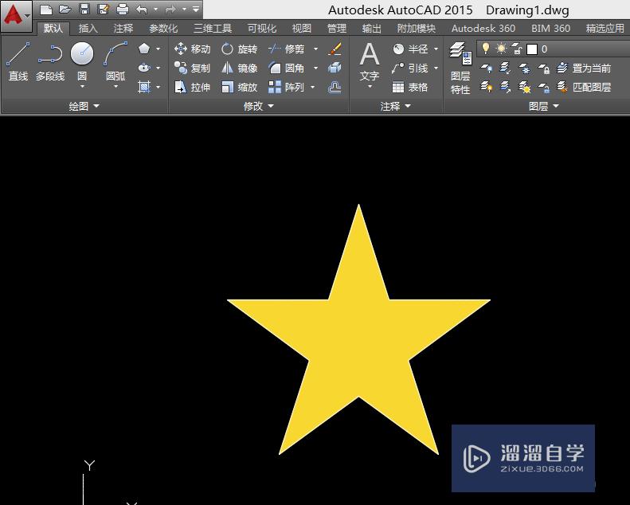Image resolution: width=630 pixels, height=505 pixels.
Task: Switch to the 3D Tools (三维工具) tab
Action: (x=213, y=28)
